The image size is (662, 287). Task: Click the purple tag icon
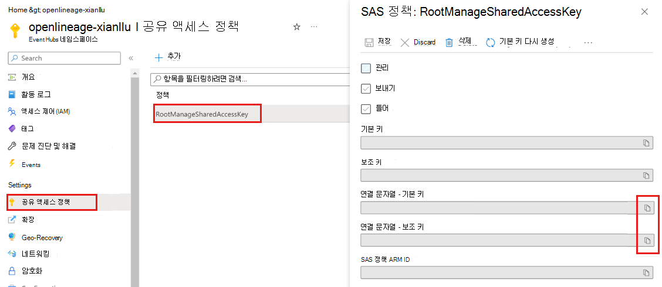pos(12,128)
